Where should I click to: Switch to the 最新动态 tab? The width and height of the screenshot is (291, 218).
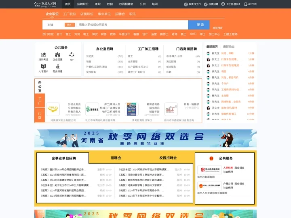[x=229, y=46]
